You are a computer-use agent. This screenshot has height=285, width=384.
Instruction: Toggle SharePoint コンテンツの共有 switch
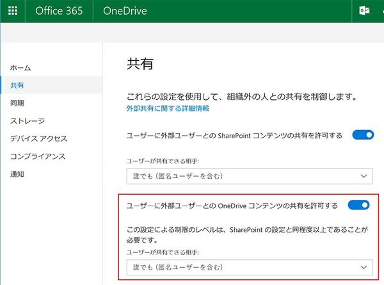click(x=363, y=135)
